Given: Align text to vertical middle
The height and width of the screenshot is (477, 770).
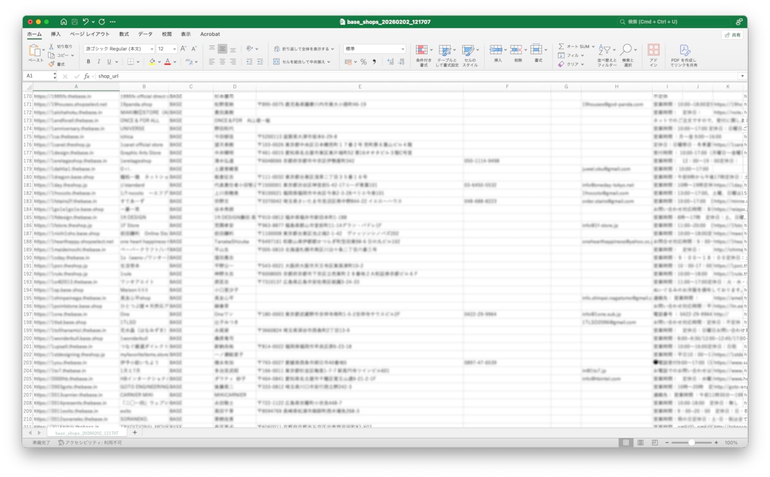Looking at the screenshot, I should coord(222,49).
